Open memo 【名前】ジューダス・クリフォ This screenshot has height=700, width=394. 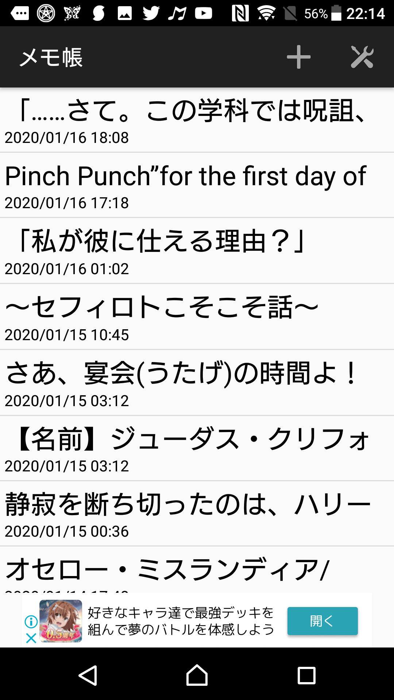tap(197, 448)
